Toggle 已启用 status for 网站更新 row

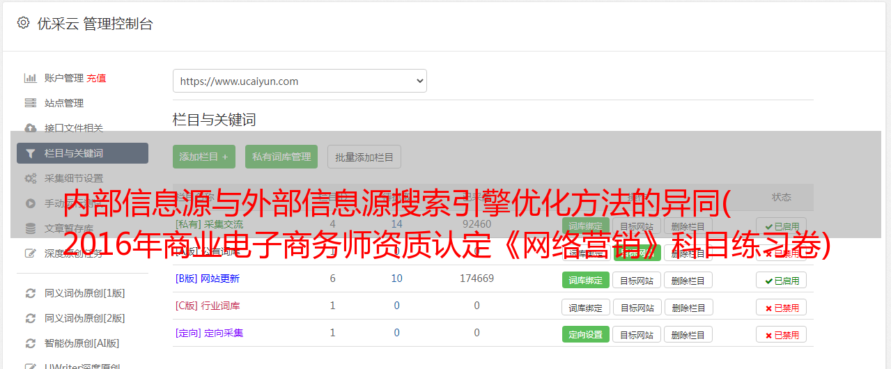782,280
